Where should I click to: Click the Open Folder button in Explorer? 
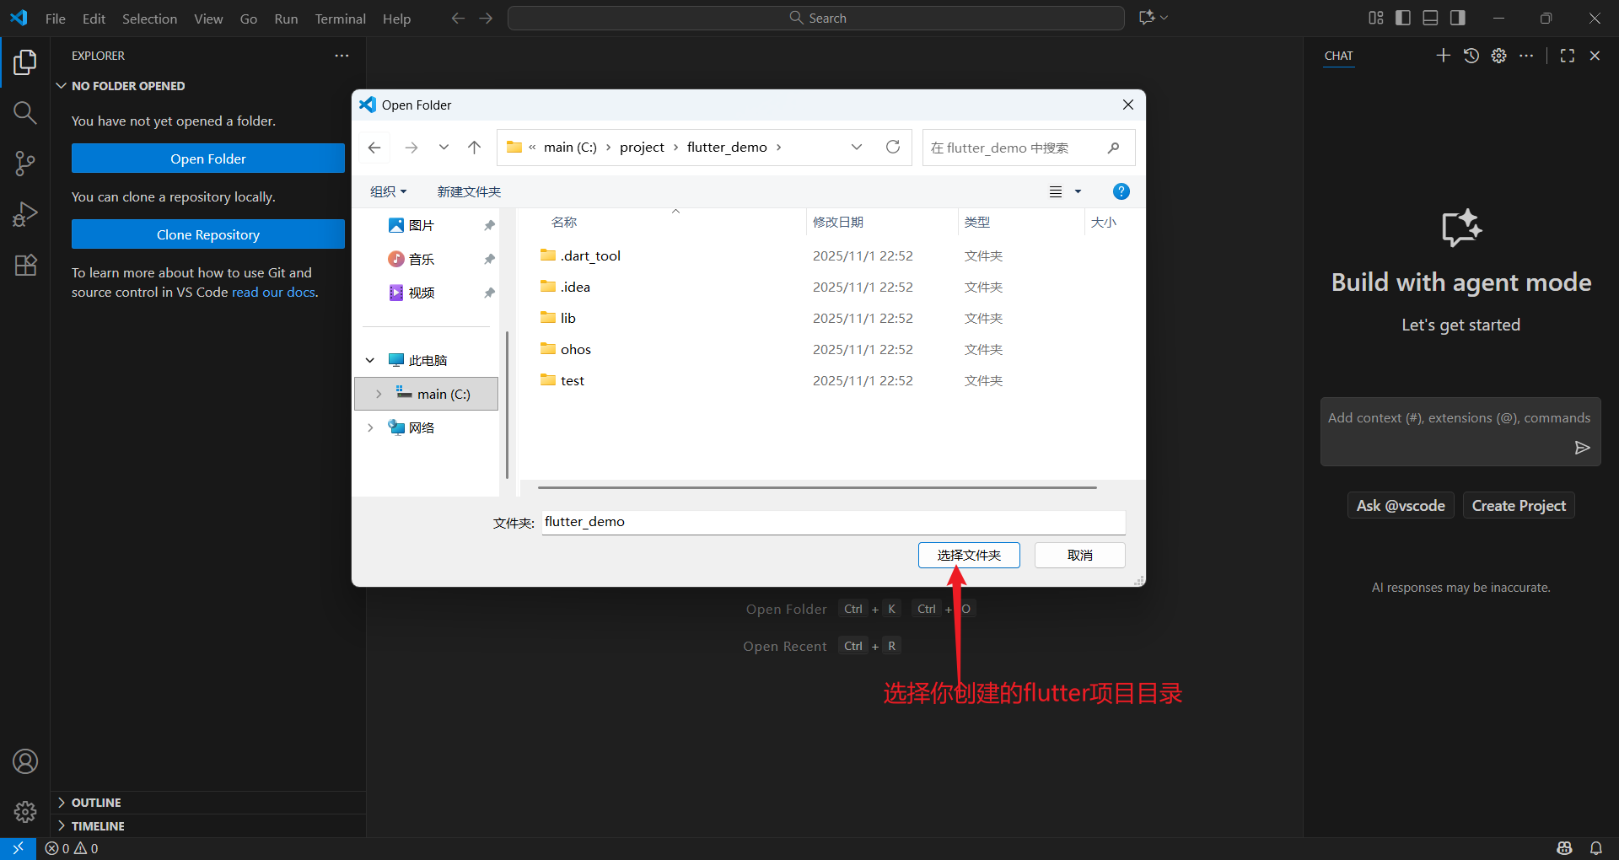point(208,159)
